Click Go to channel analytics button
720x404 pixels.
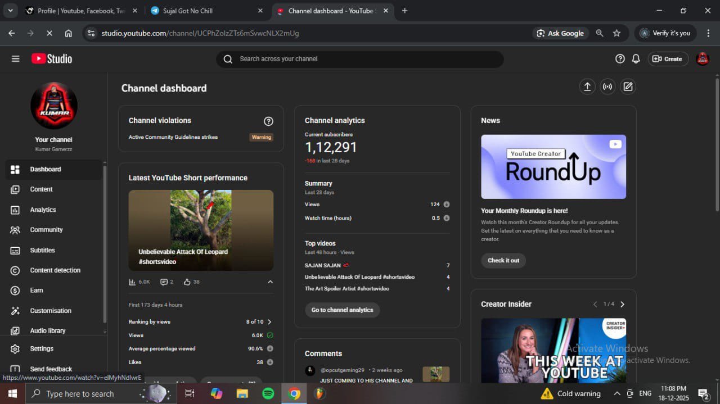342,310
